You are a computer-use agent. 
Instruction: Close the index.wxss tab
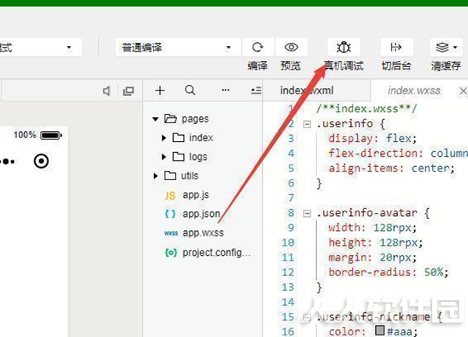pyautogui.click(x=463, y=90)
